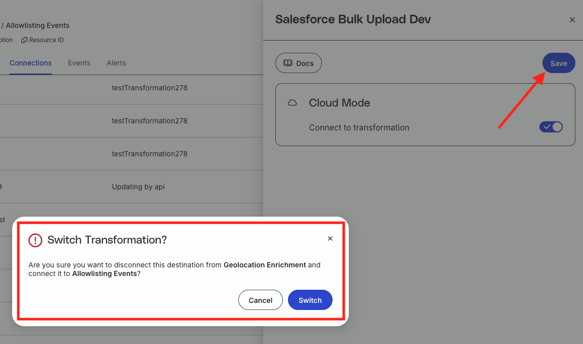Switch to the Connections tab
This screenshot has height=344, width=583.
point(30,63)
